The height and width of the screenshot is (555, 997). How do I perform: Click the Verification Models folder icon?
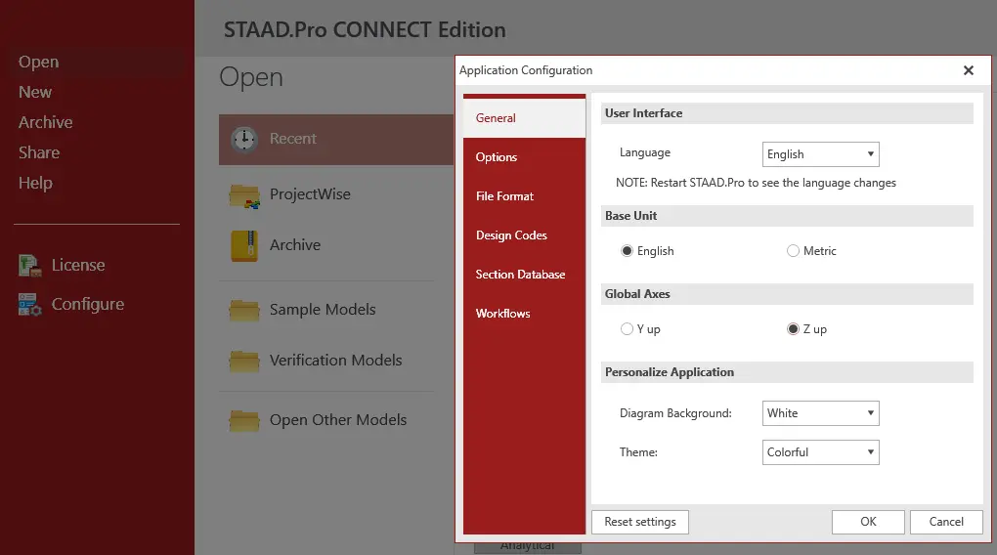coord(244,362)
